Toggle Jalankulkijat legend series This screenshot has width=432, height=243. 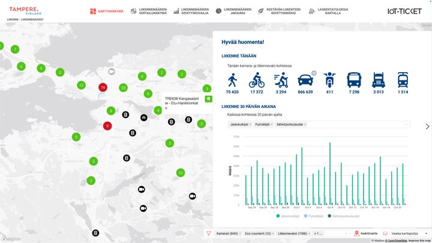point(288,216)
